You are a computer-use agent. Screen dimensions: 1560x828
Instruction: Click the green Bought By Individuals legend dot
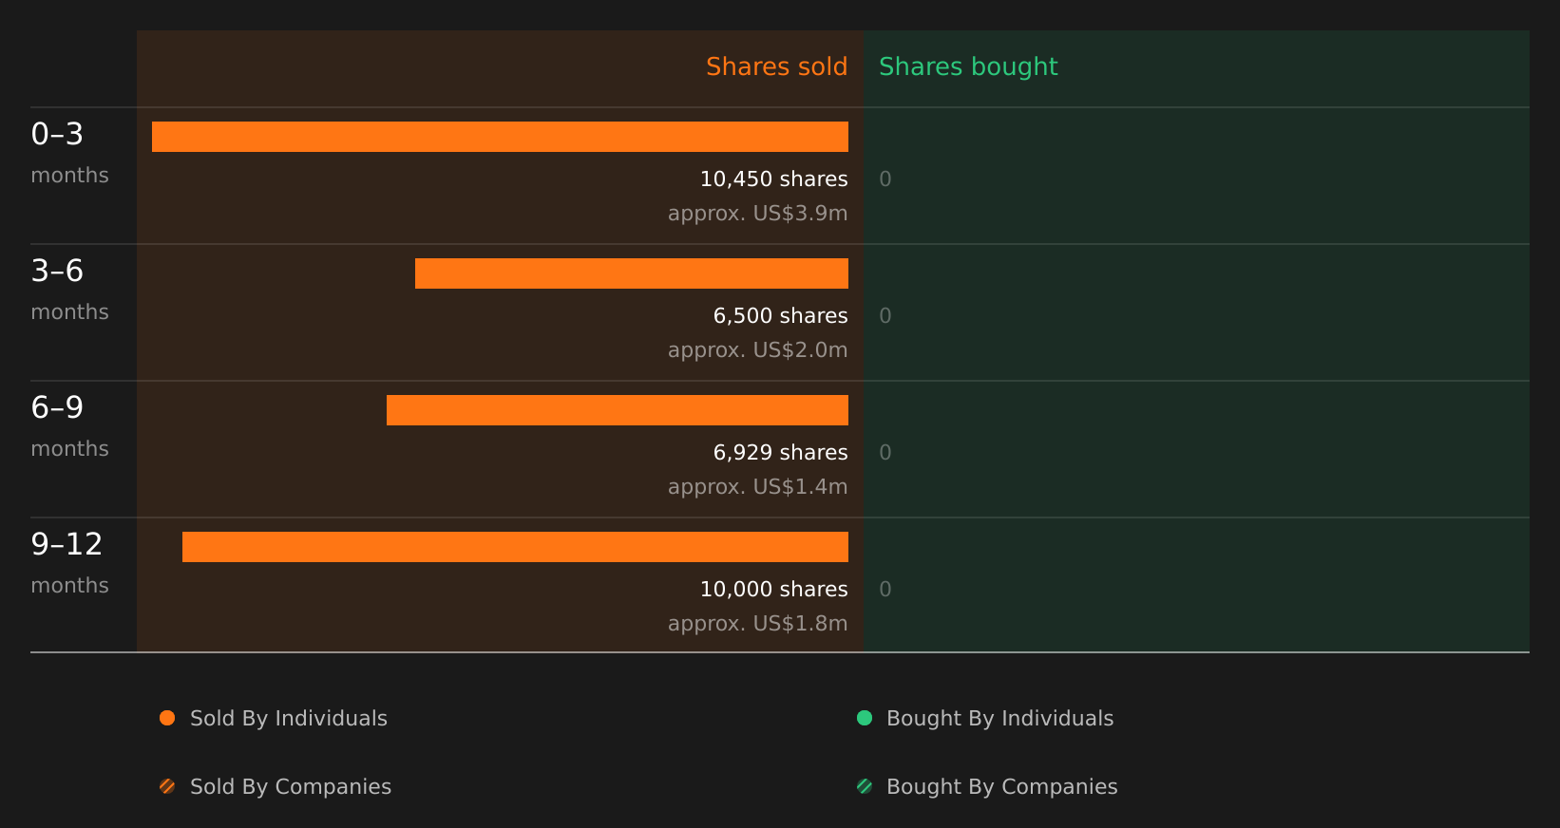click(865, 718)
